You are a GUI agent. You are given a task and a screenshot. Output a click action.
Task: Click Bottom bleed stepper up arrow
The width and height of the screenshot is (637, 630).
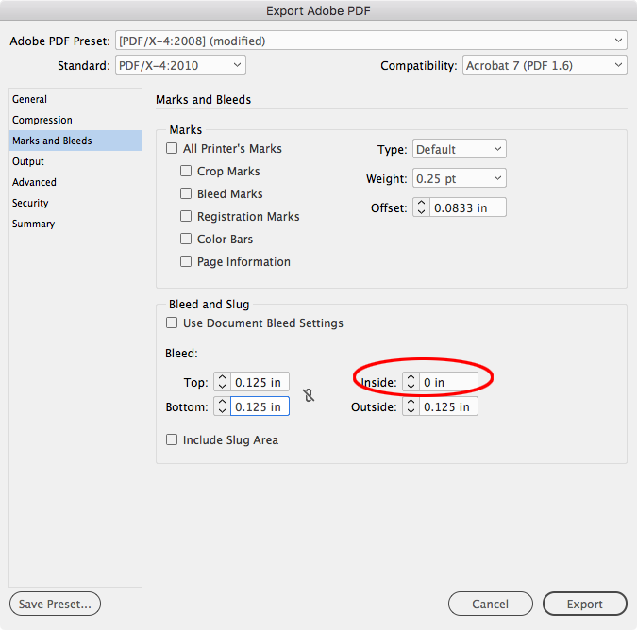pyautogui.click(x=222, y=402)
